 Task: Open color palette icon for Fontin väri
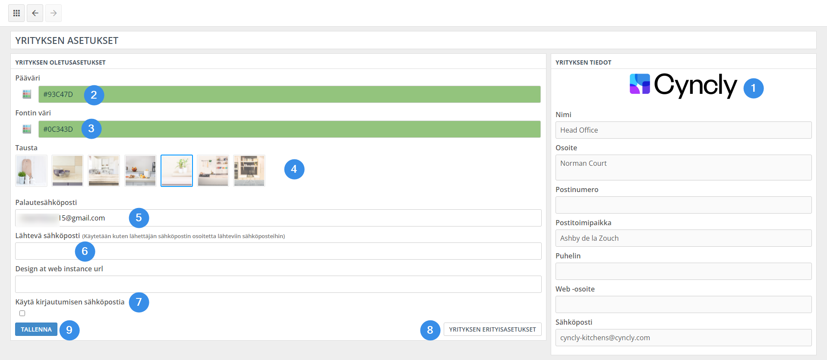tap(27, 129)
